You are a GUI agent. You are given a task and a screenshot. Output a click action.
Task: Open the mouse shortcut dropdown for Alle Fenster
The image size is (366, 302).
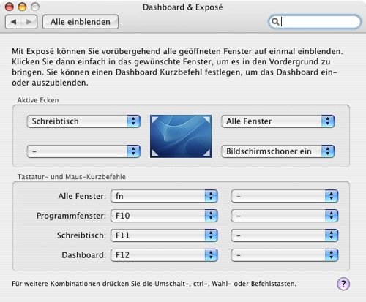coord(285,196)
